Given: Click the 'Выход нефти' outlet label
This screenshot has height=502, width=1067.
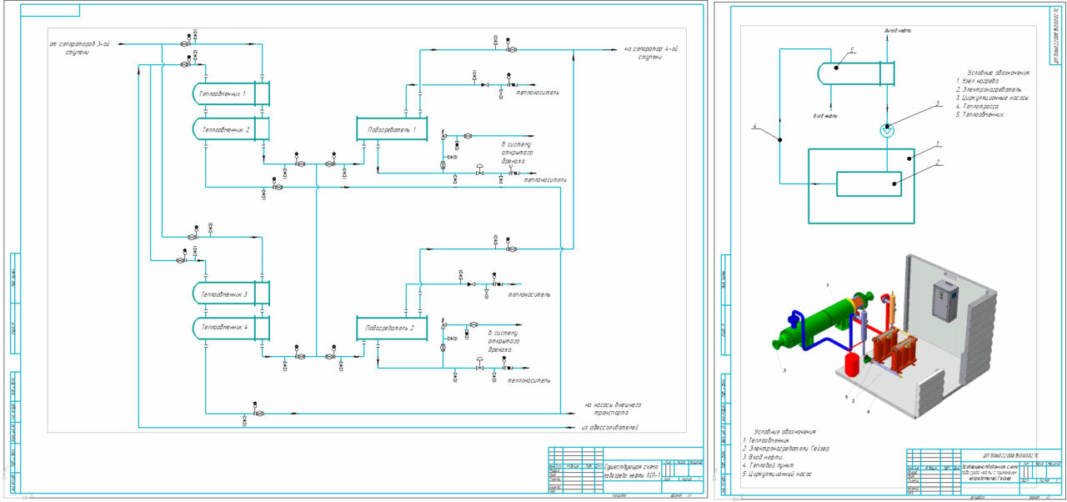Looking at the screenshot, I should pyautogui.click(x=897, y=31).
